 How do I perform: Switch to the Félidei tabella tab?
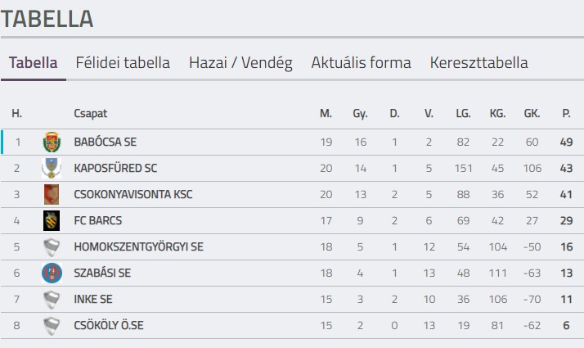(x=123, y=63)
